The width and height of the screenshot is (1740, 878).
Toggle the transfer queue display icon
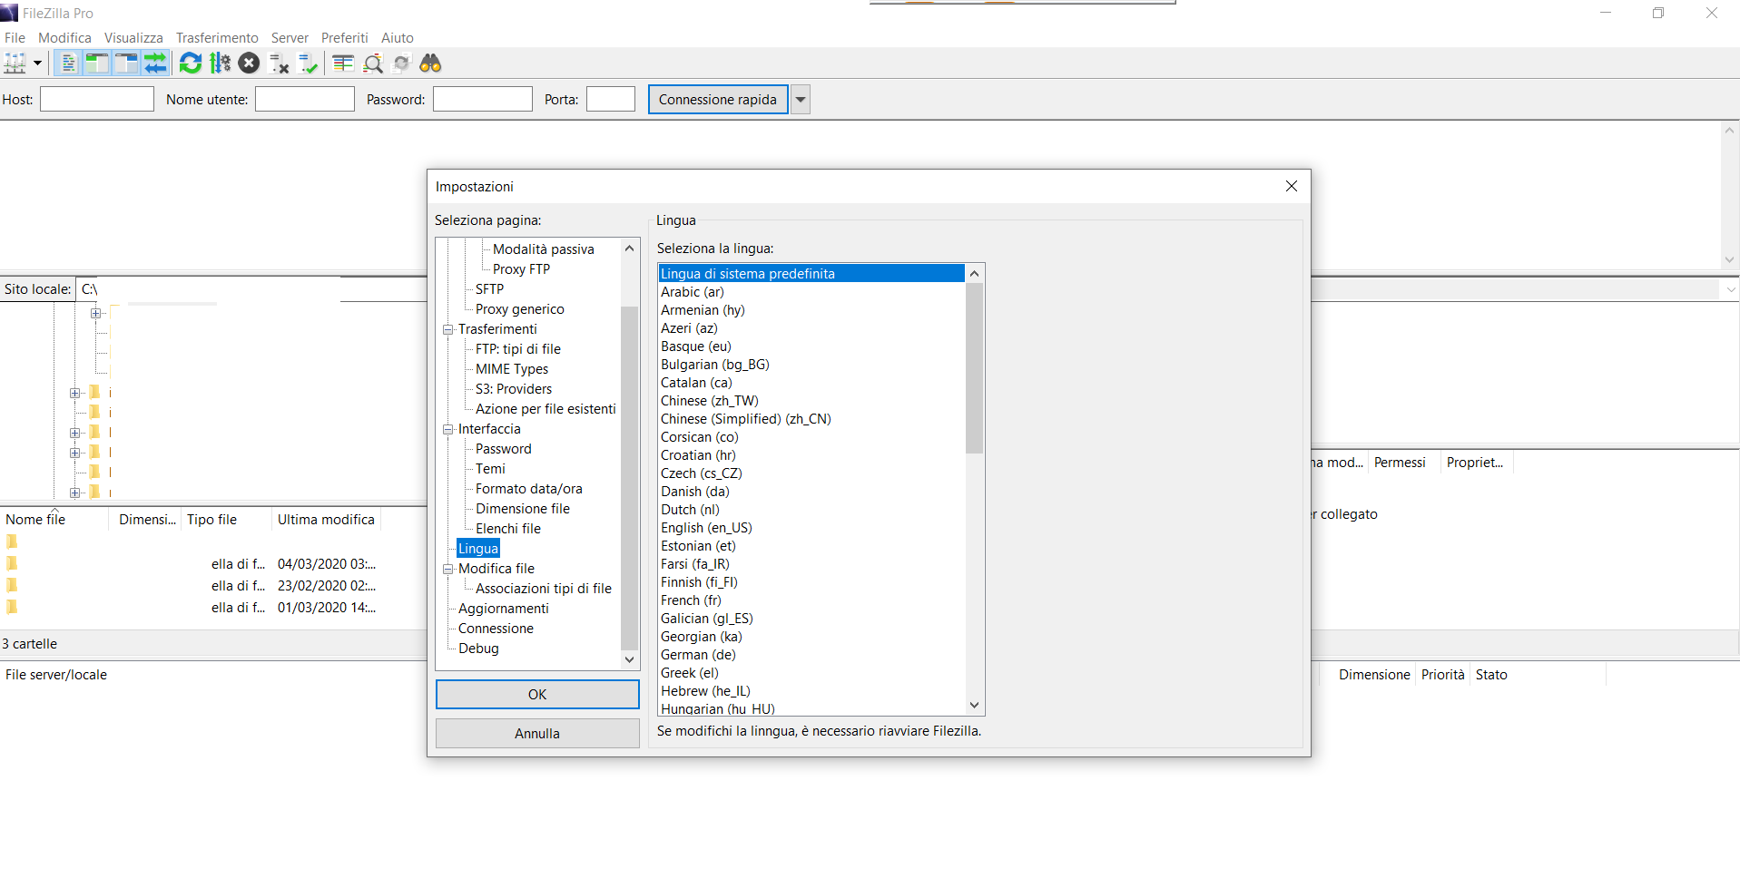[x=156, y=63]
